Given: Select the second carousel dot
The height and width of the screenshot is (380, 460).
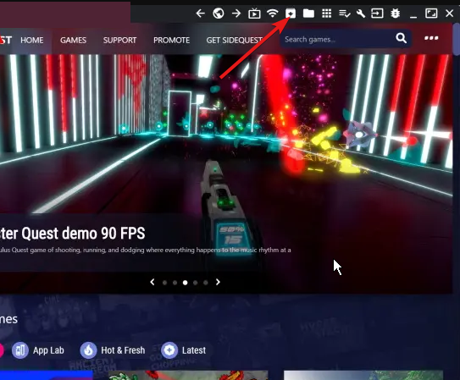Looking at the screenshot, I should point(175,283).
